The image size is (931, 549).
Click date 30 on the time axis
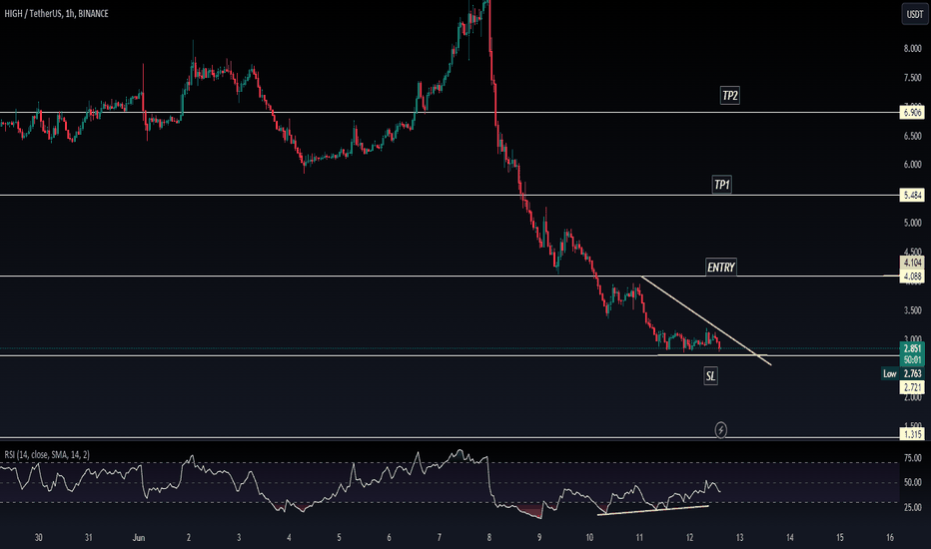39,538
